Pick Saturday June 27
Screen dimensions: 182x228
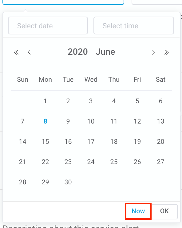click(x=160, y=162)
